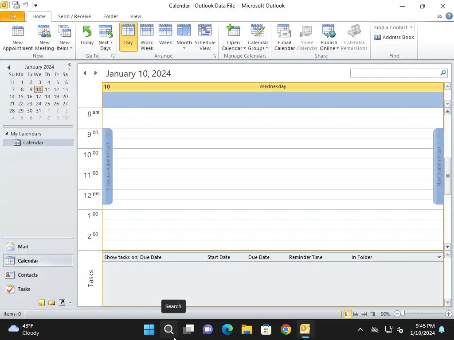Switch to Month view
The image size is (454, 340).
184,38
